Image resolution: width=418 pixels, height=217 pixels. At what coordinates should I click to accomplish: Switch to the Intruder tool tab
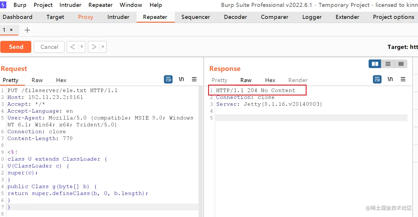118,17
